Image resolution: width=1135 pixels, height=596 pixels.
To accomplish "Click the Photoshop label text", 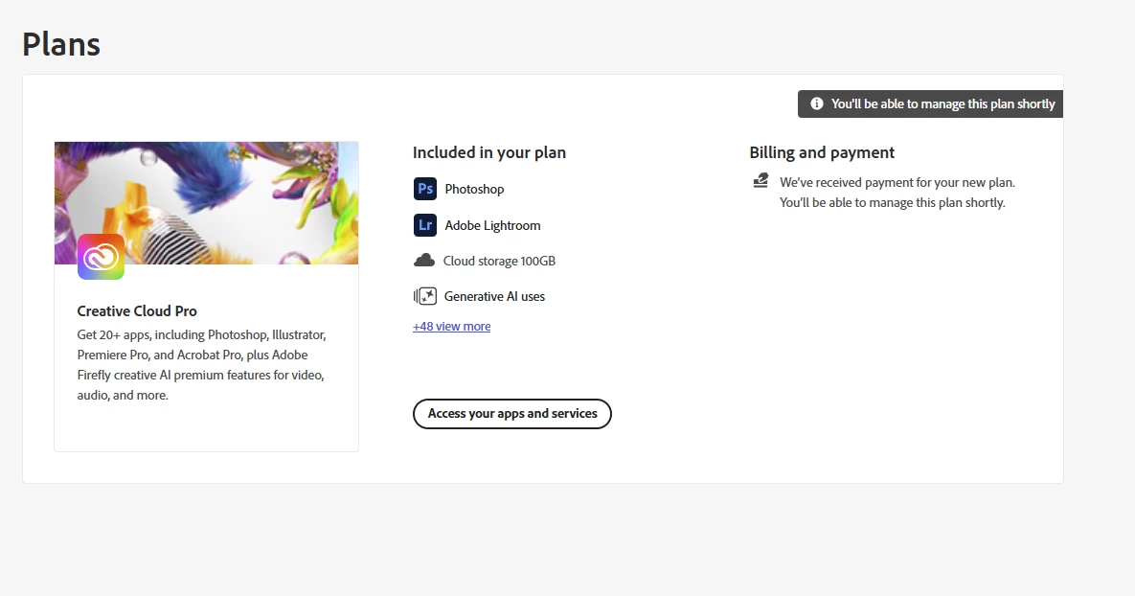I will point(474,189).
